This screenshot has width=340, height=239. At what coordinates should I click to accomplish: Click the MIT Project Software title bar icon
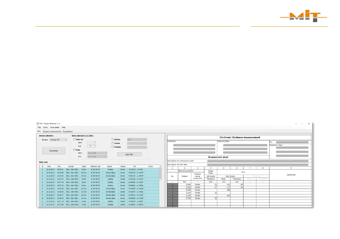(x=37, y=124)
